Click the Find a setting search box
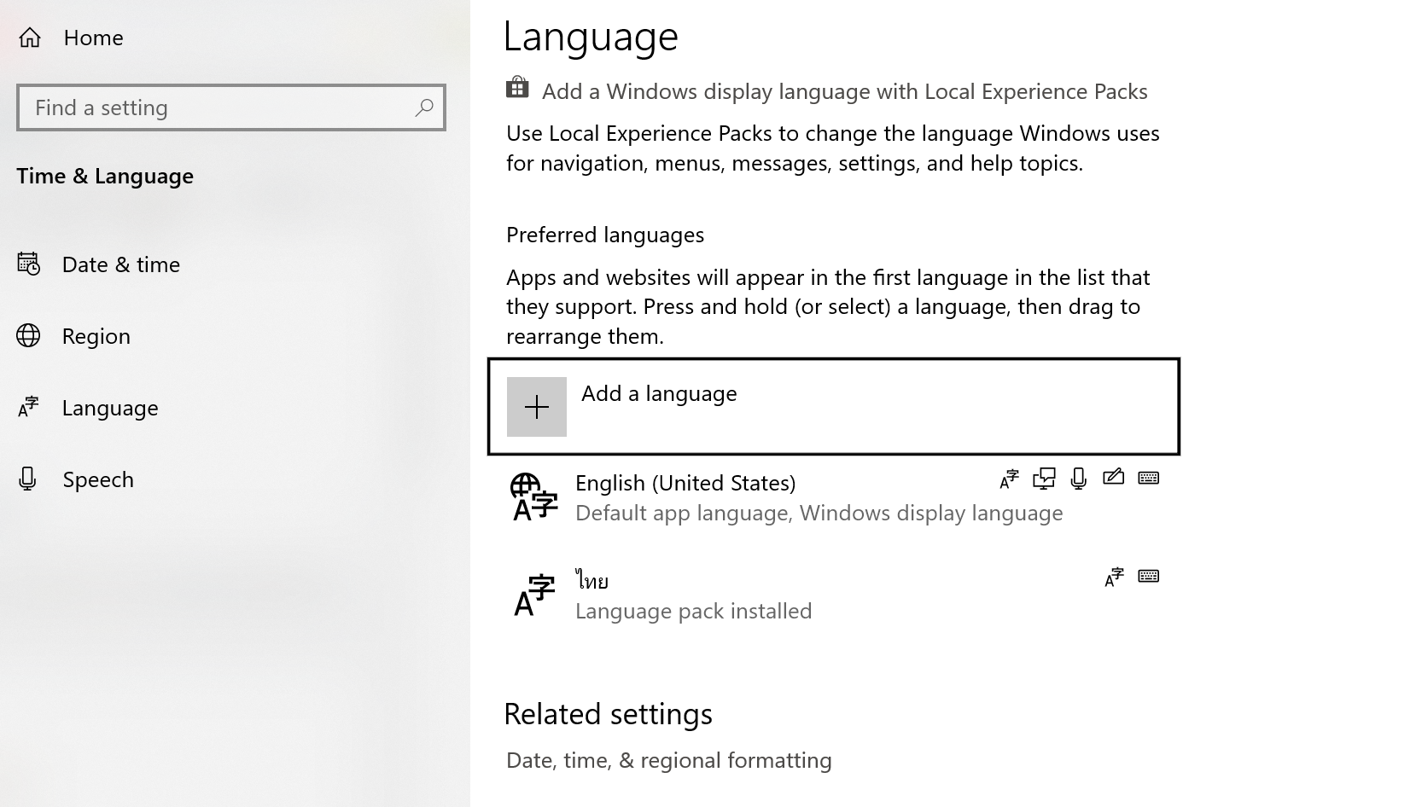The image size is (1422, 807). pyautogui.click(x=230, y=107)
